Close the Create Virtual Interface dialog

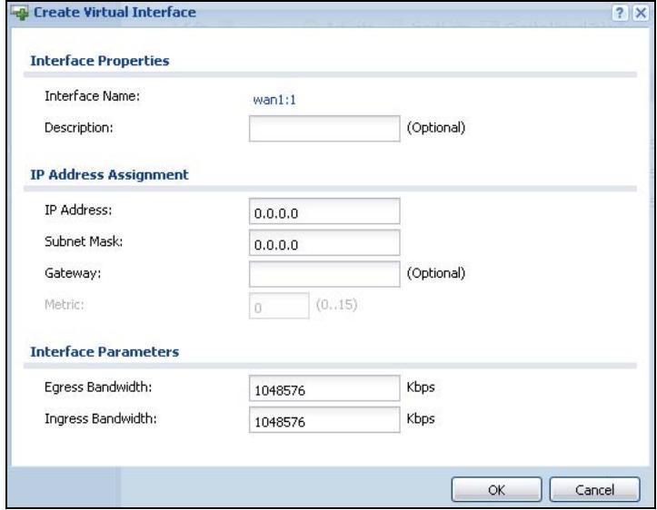pyautogui.click(x=641, y=13)
